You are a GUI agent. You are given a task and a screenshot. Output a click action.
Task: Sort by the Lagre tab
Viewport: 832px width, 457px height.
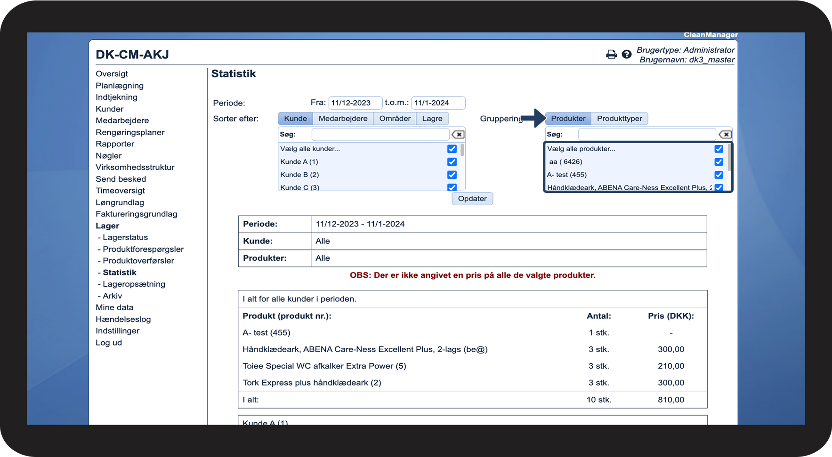[432, 119]
